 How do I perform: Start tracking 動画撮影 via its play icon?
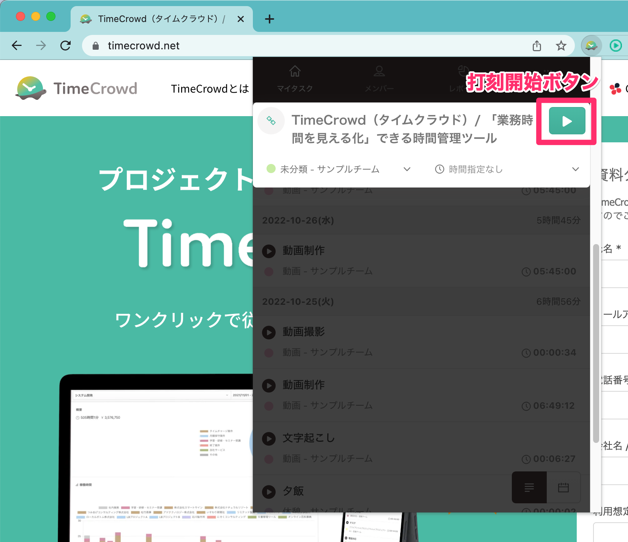click(x=269, y=332)
